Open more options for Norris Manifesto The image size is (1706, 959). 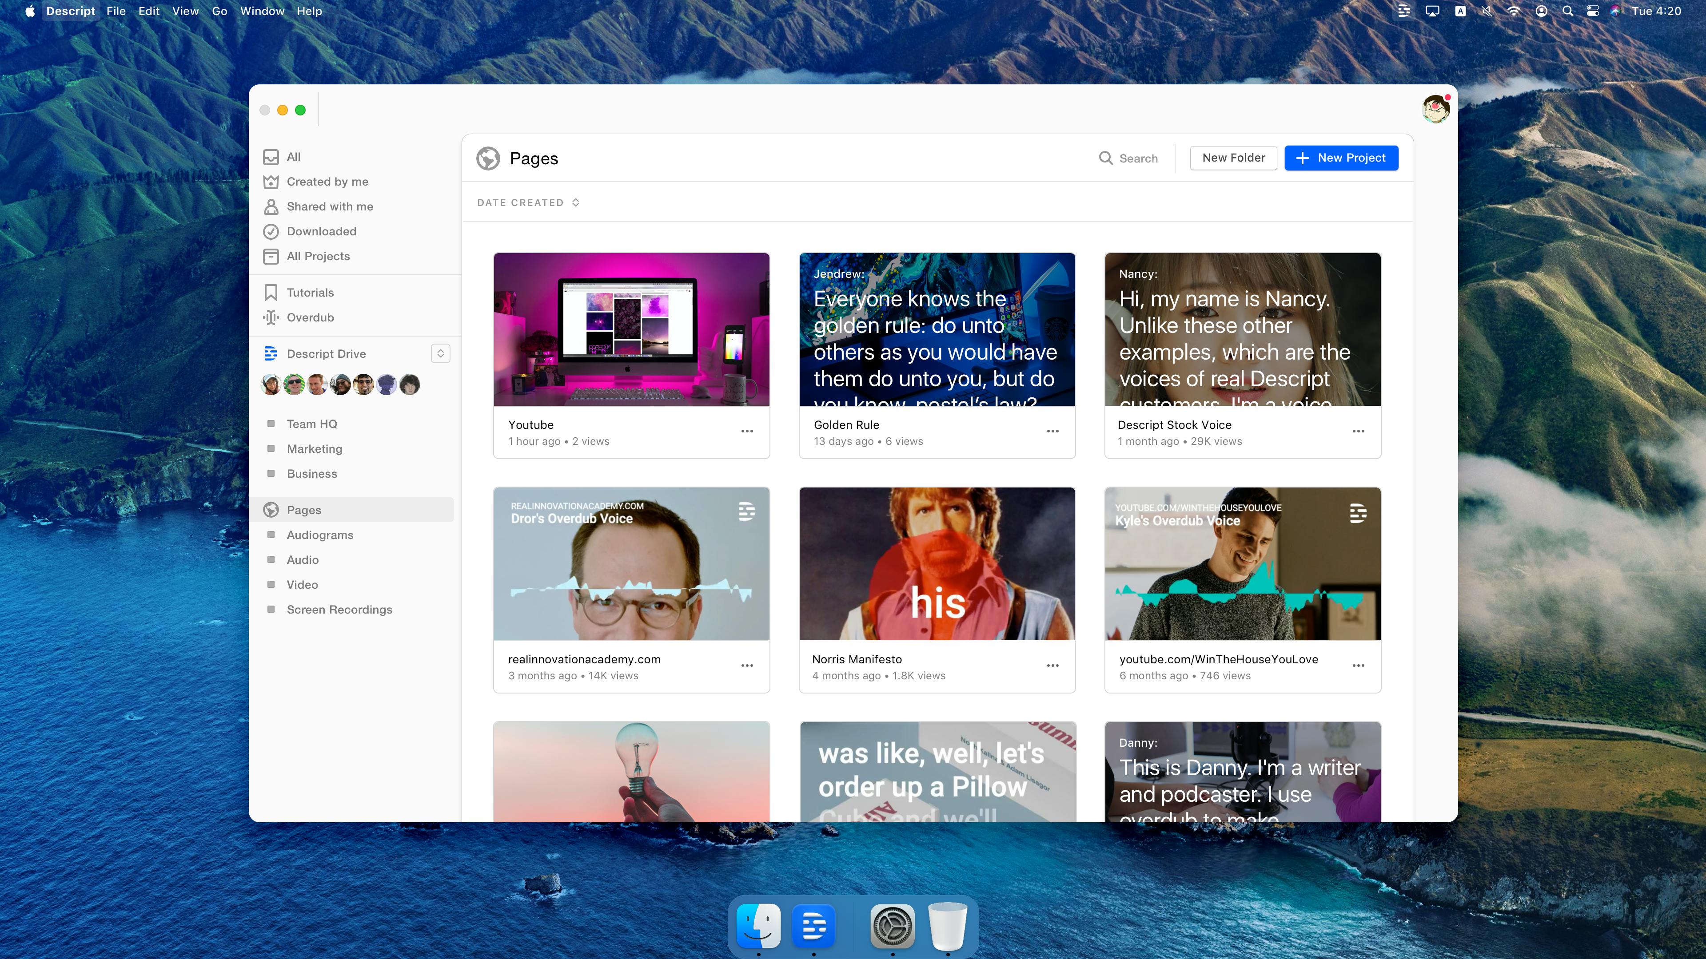pyautogui.click(x=1053, y=666)
